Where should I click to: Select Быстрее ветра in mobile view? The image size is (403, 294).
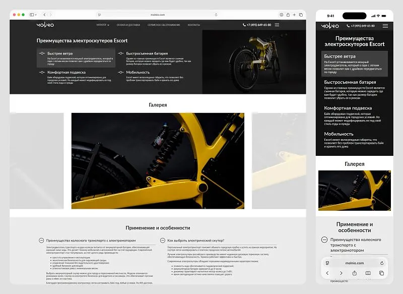click(x=355, y=64)
